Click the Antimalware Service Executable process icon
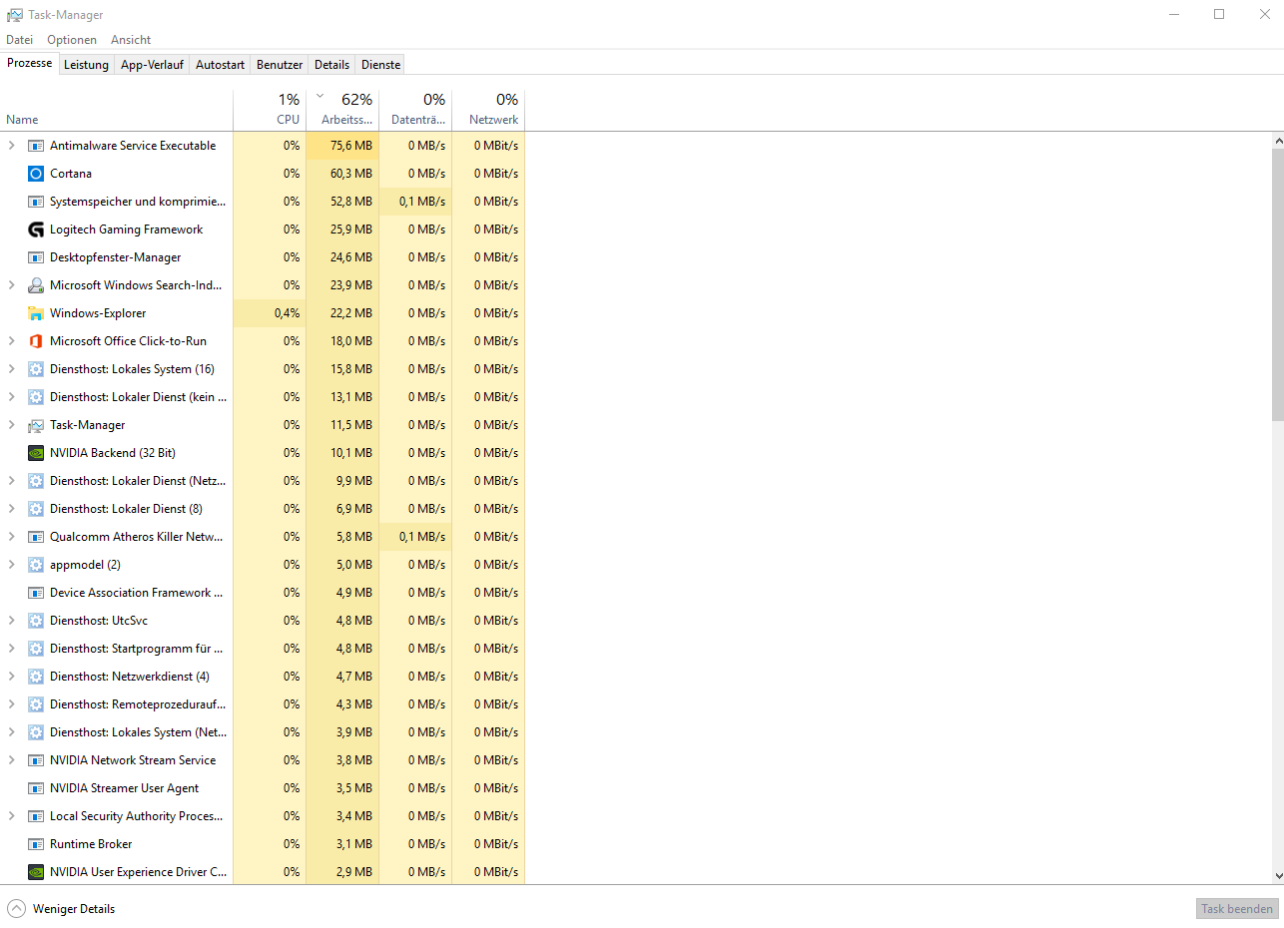Image resolution: width=1284 pixels, height=928 pixels. [x=36, y=146]
